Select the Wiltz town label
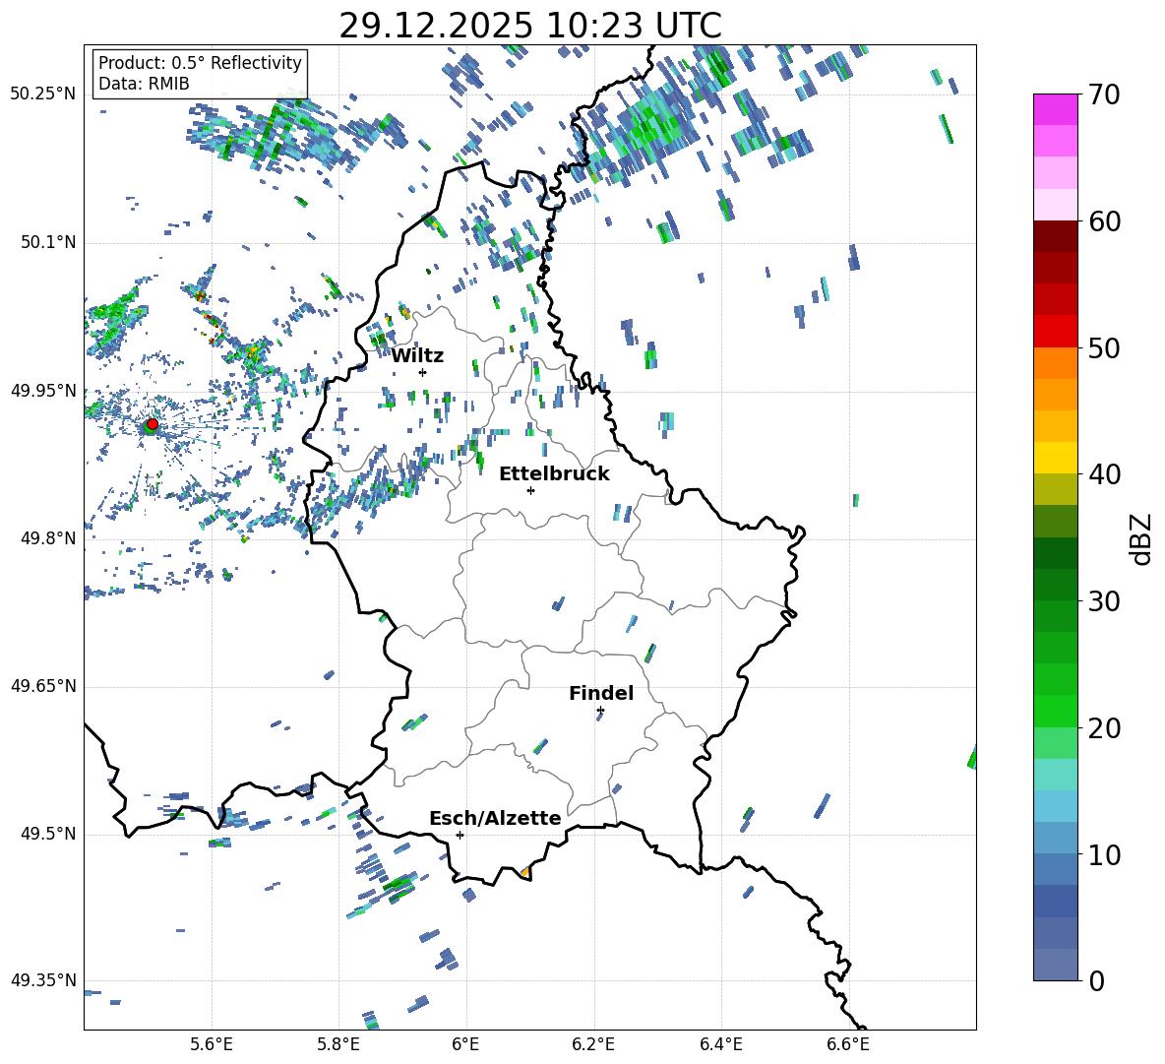Viewport: 1165px width, 1064px height. 417,355
